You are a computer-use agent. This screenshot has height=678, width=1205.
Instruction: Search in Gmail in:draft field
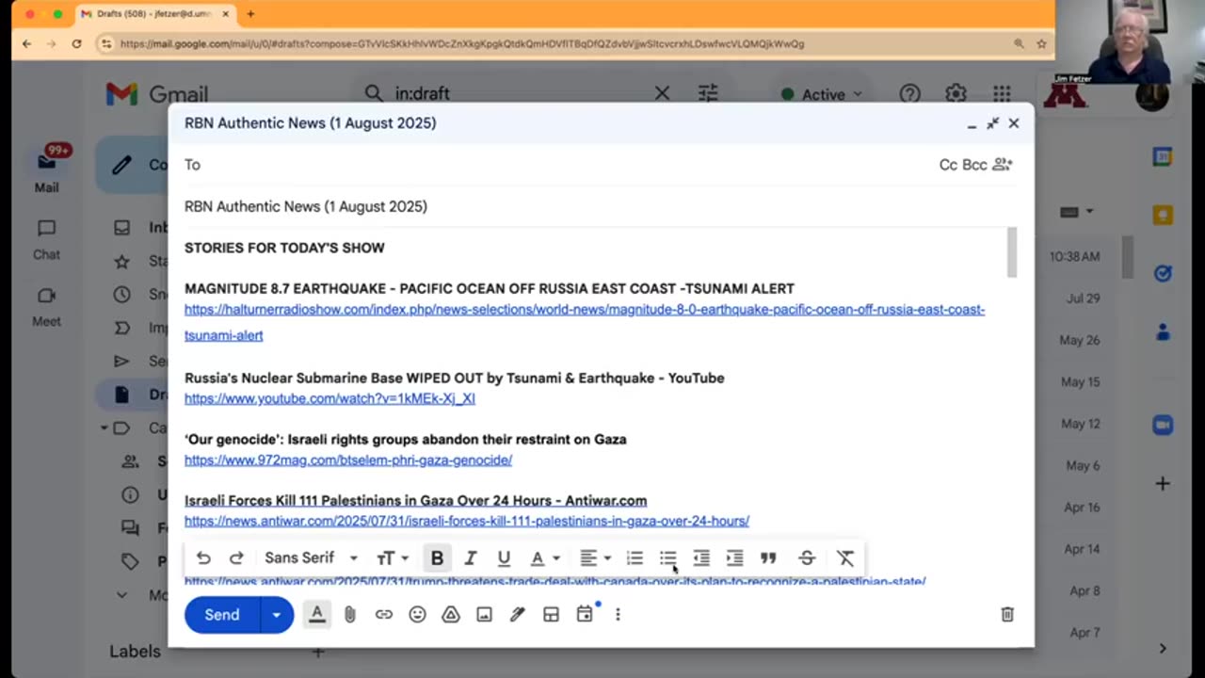pyautogui.click(x=518, y=93)
